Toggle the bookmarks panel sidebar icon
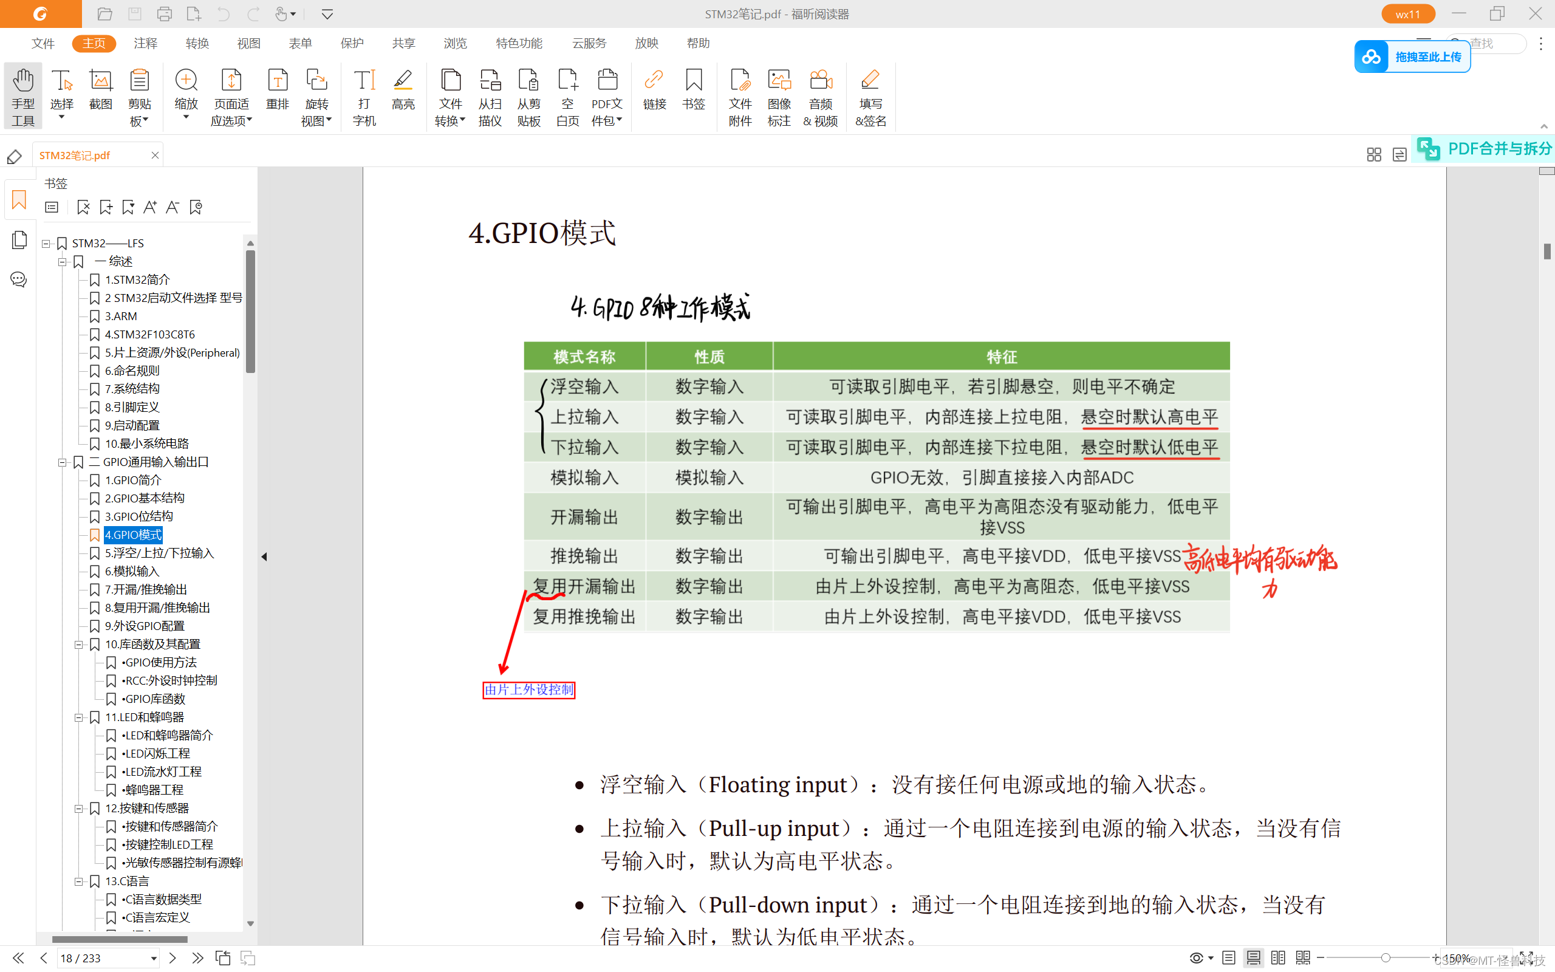This screenshot has height=972, width=1555. click(19, 200)
